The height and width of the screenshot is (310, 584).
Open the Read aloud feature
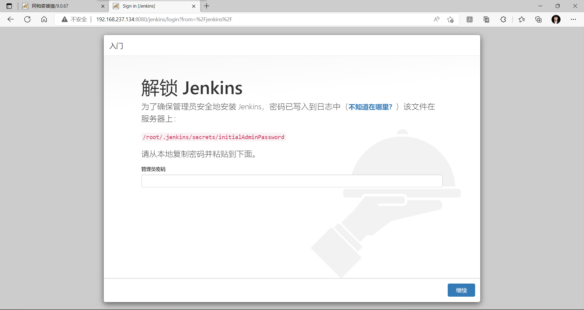436,19
